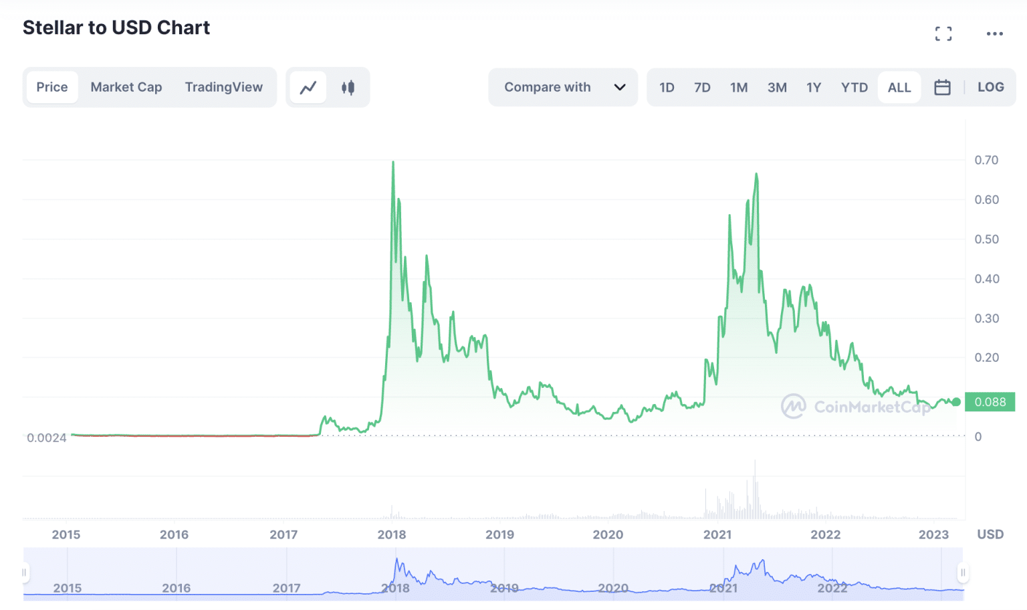Image resolution: width=1027 pixels, height=610 pixels.
Task: Toggle the ALL time range on
Action: pos(899,87)
